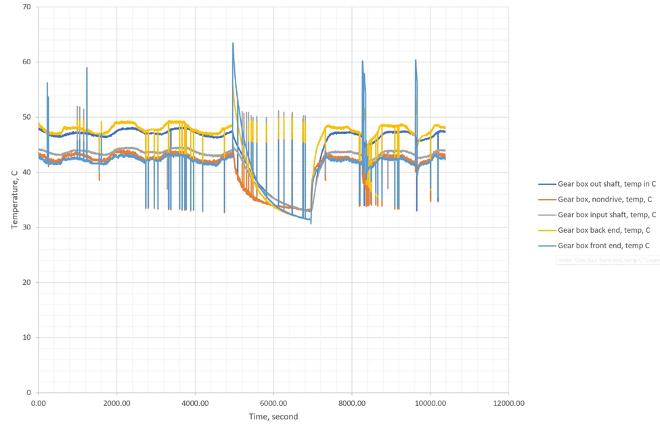
Task: Click the gray line marker for input shaft legend
Action: pyautogui.click(x=546, y=215)
